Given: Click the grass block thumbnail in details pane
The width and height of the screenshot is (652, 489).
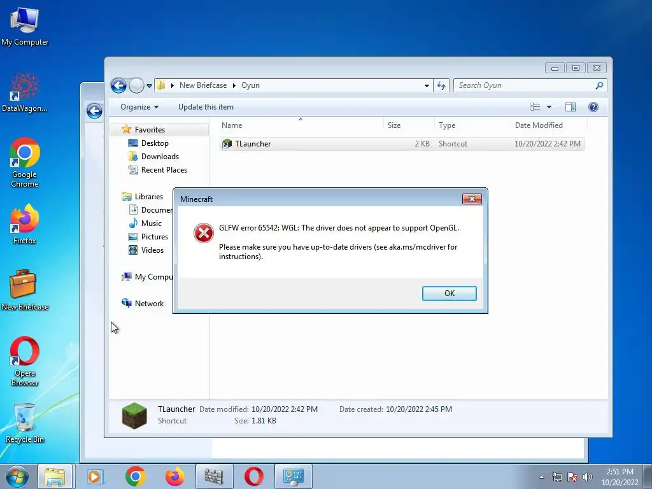Looking at the screenshot, I should coord(134,415).
